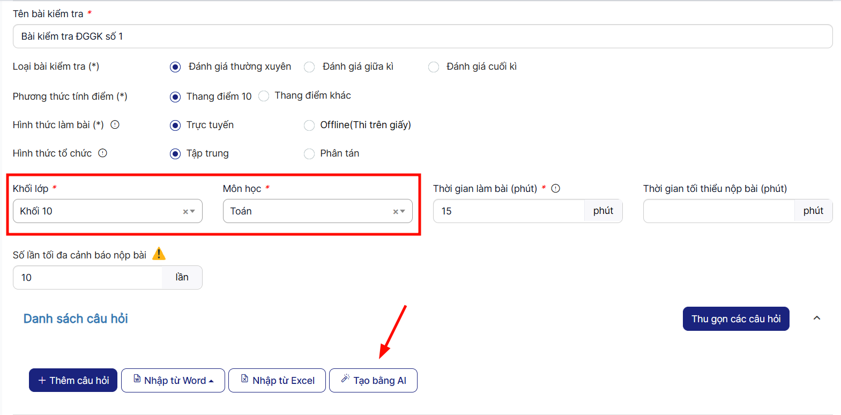Choose Thang điểm khác scoring method

(x=264, y=96)
